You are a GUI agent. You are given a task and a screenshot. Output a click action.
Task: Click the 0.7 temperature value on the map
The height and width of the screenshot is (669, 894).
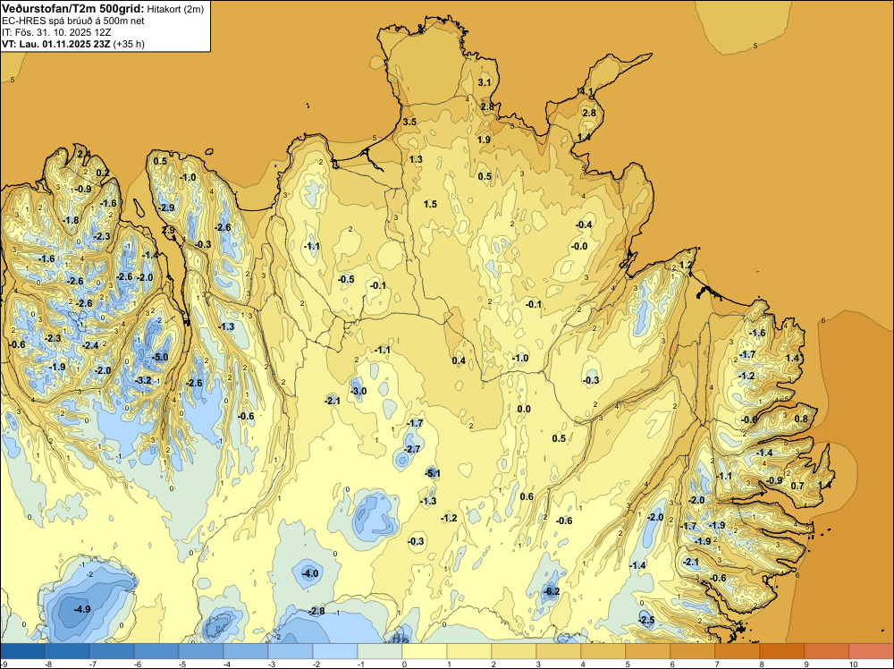click(x=797, y=486)
